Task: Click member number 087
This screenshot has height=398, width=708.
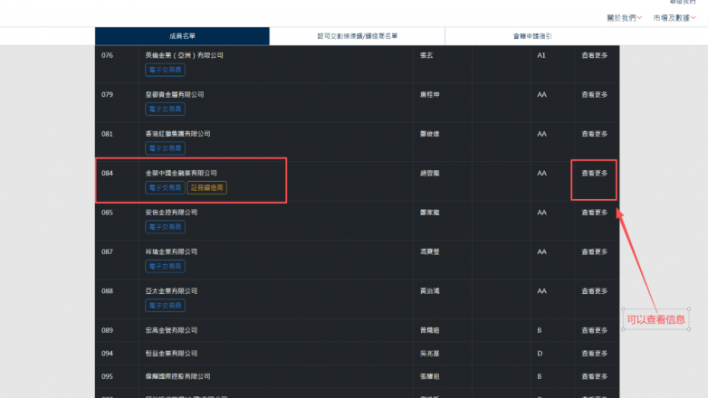Action: (107, 251)
